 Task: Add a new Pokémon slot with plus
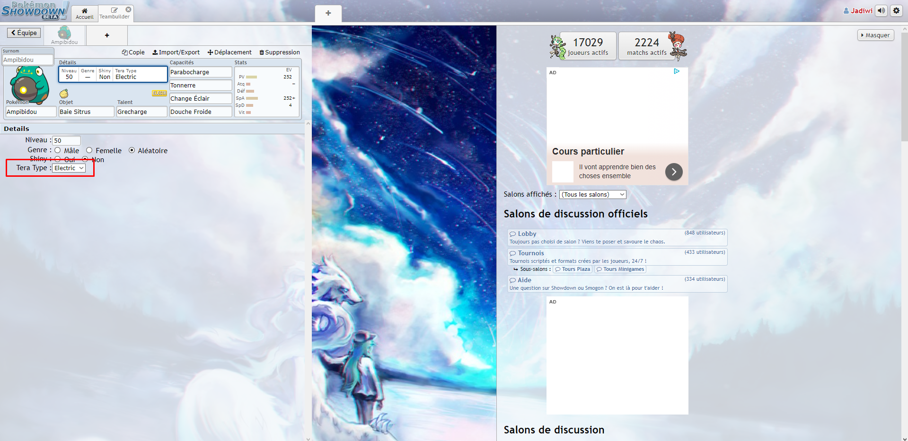tap(107, 35)
